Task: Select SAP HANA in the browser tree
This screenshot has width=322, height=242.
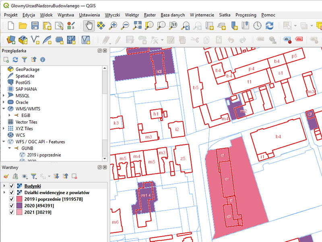Action: 26,89
